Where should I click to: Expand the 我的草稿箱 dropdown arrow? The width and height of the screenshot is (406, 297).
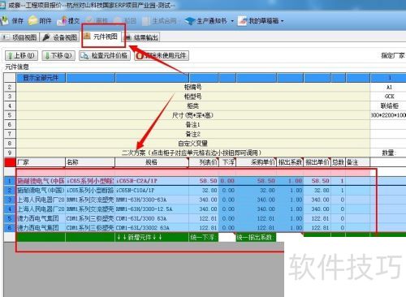pos(282,21)
